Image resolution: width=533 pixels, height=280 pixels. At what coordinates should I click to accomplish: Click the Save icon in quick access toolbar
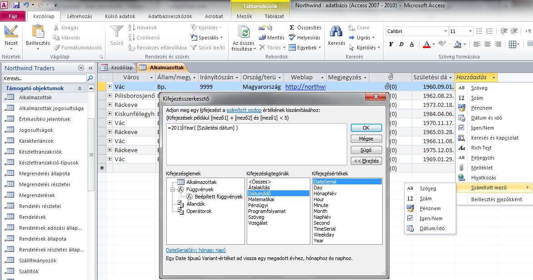16,5
